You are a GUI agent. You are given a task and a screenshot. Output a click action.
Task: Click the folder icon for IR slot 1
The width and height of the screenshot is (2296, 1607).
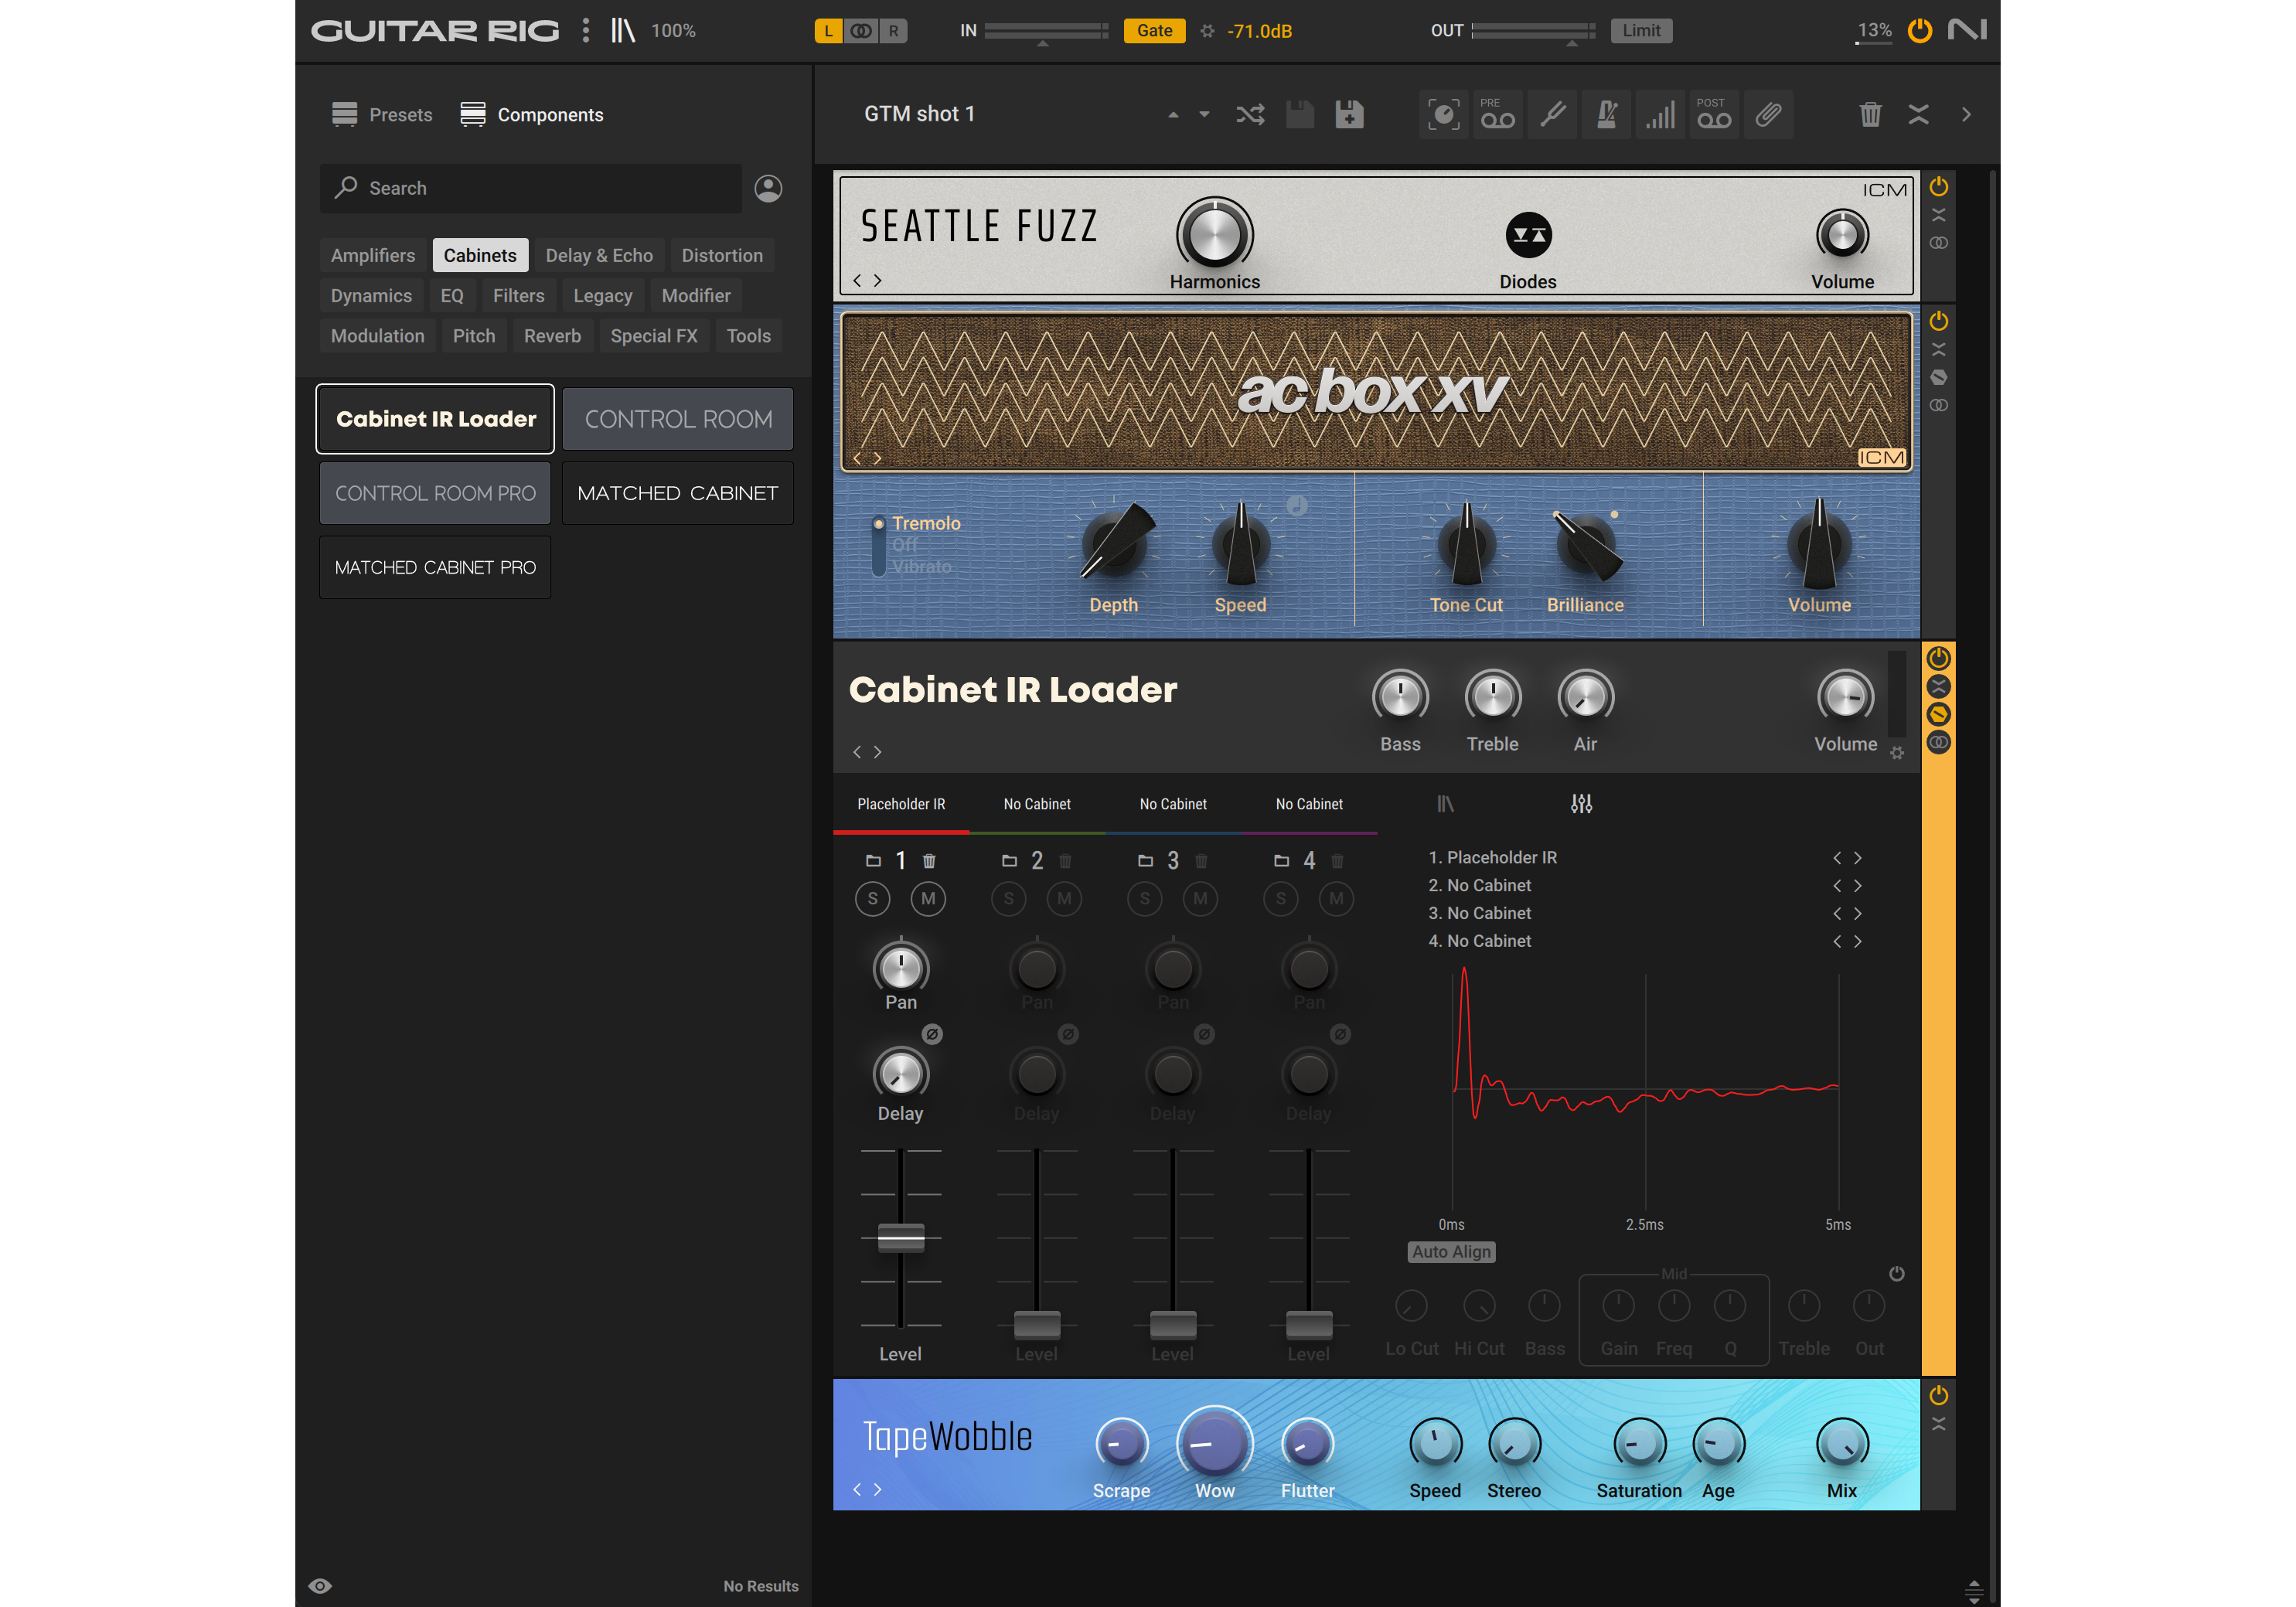(x=873, y=860)
